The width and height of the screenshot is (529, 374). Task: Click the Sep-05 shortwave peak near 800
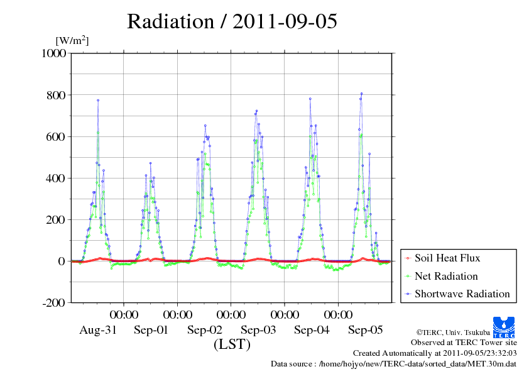[x=362, y=94]
